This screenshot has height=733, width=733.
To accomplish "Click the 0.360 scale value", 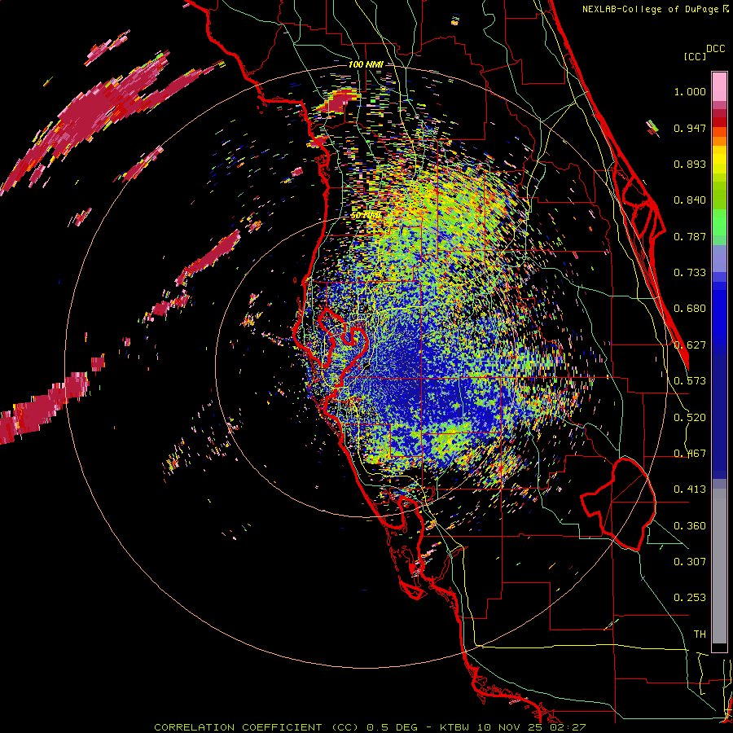I will [x=690, y=526].
